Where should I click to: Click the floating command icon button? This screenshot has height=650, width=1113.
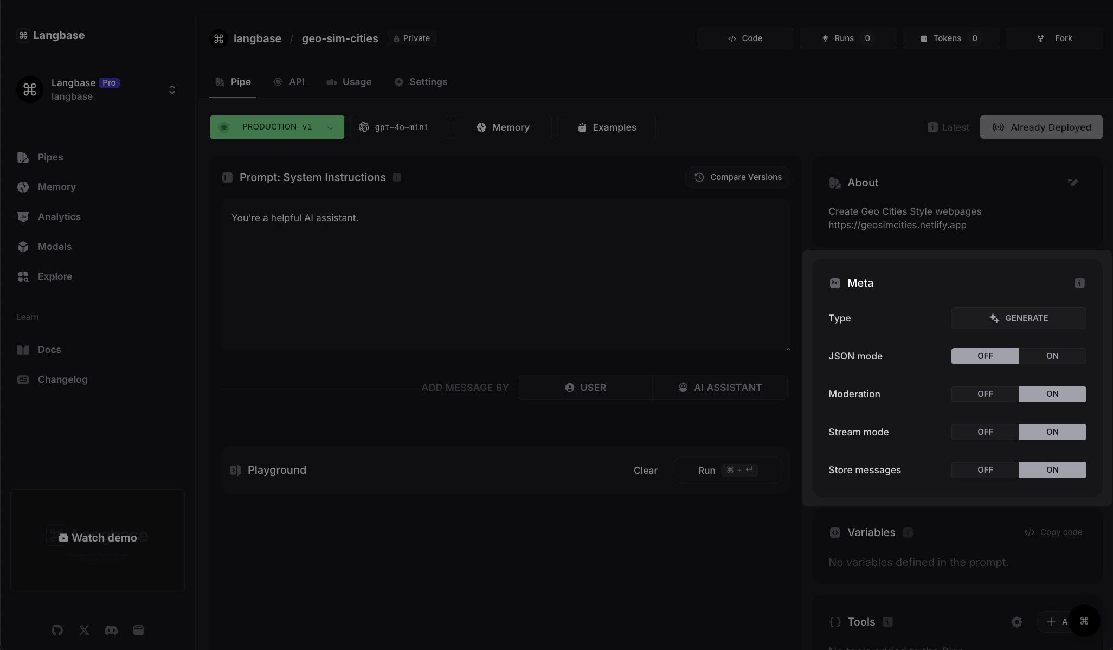click(x=1084, y=621)
